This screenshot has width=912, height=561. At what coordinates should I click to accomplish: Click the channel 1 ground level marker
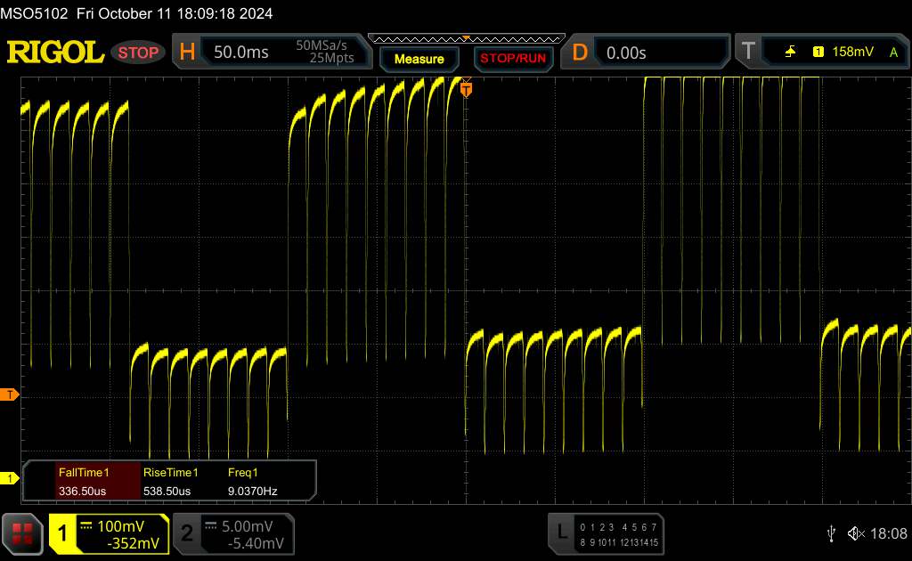[9, 478]
